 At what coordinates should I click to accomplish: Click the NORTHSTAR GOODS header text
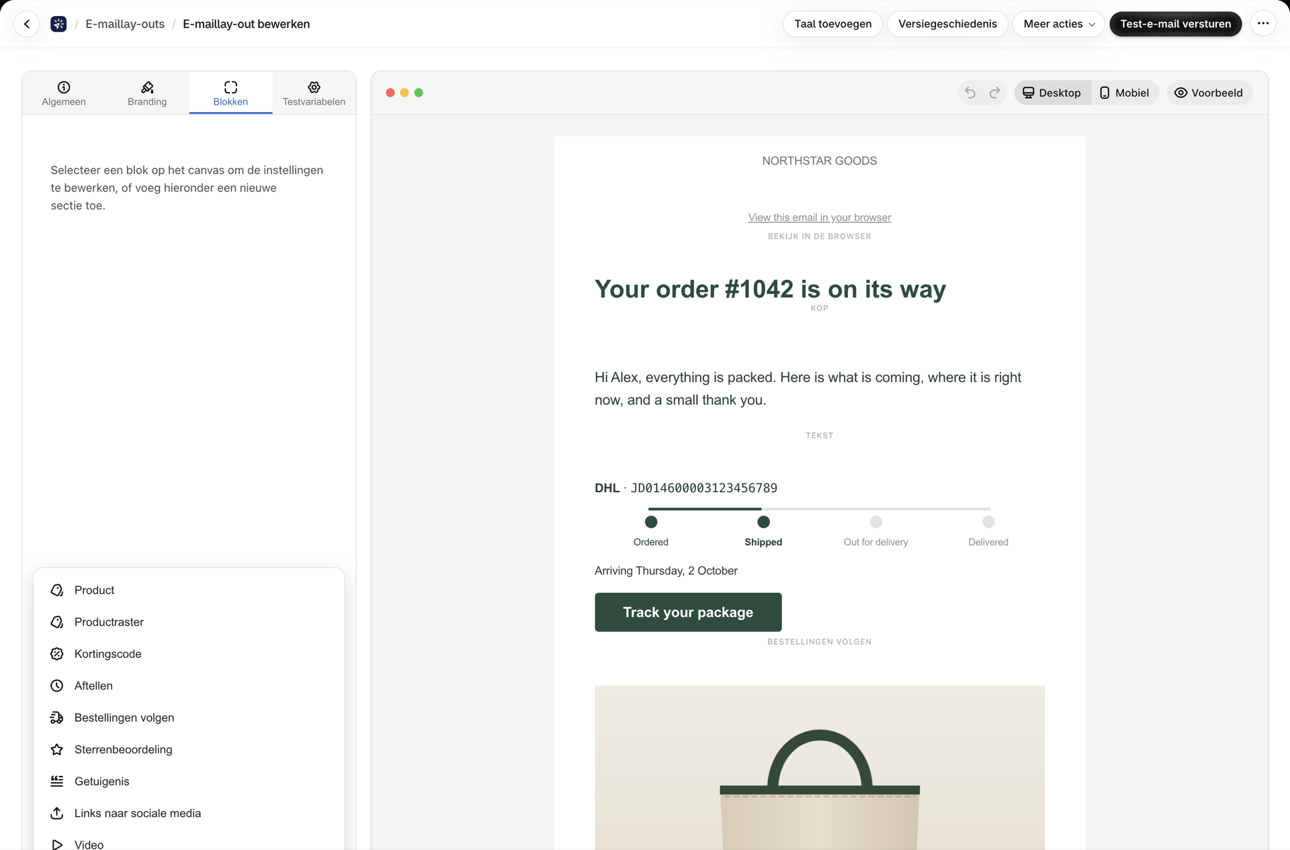click(819, 161)
